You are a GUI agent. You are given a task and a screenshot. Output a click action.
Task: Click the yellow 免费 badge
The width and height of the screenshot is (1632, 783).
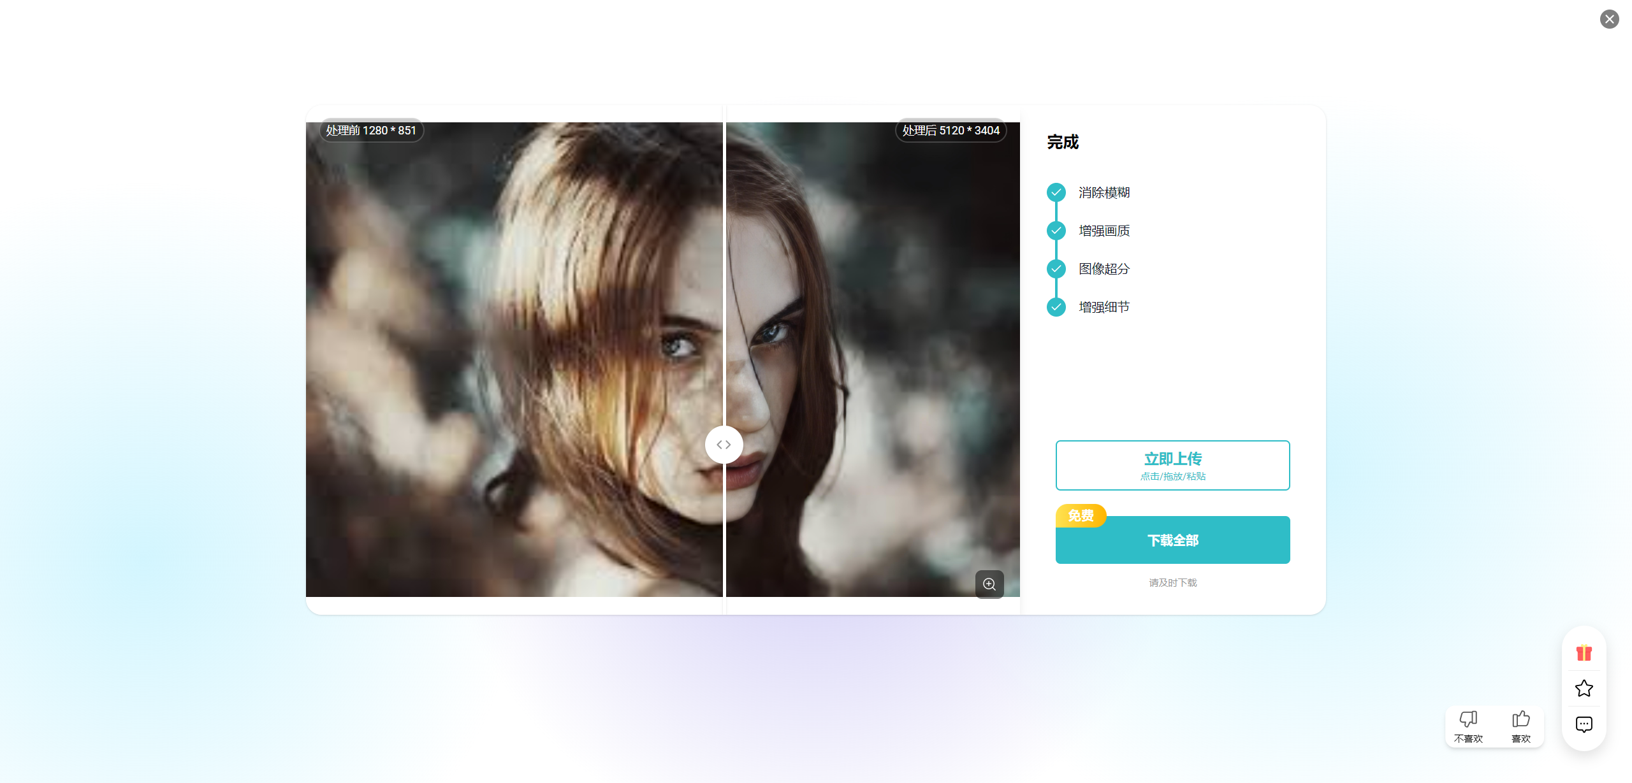pyautogui.click(x=1081, y=515)
